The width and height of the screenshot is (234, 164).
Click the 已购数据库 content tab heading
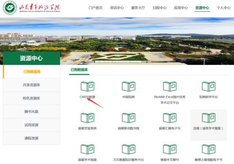coord(79,70)
